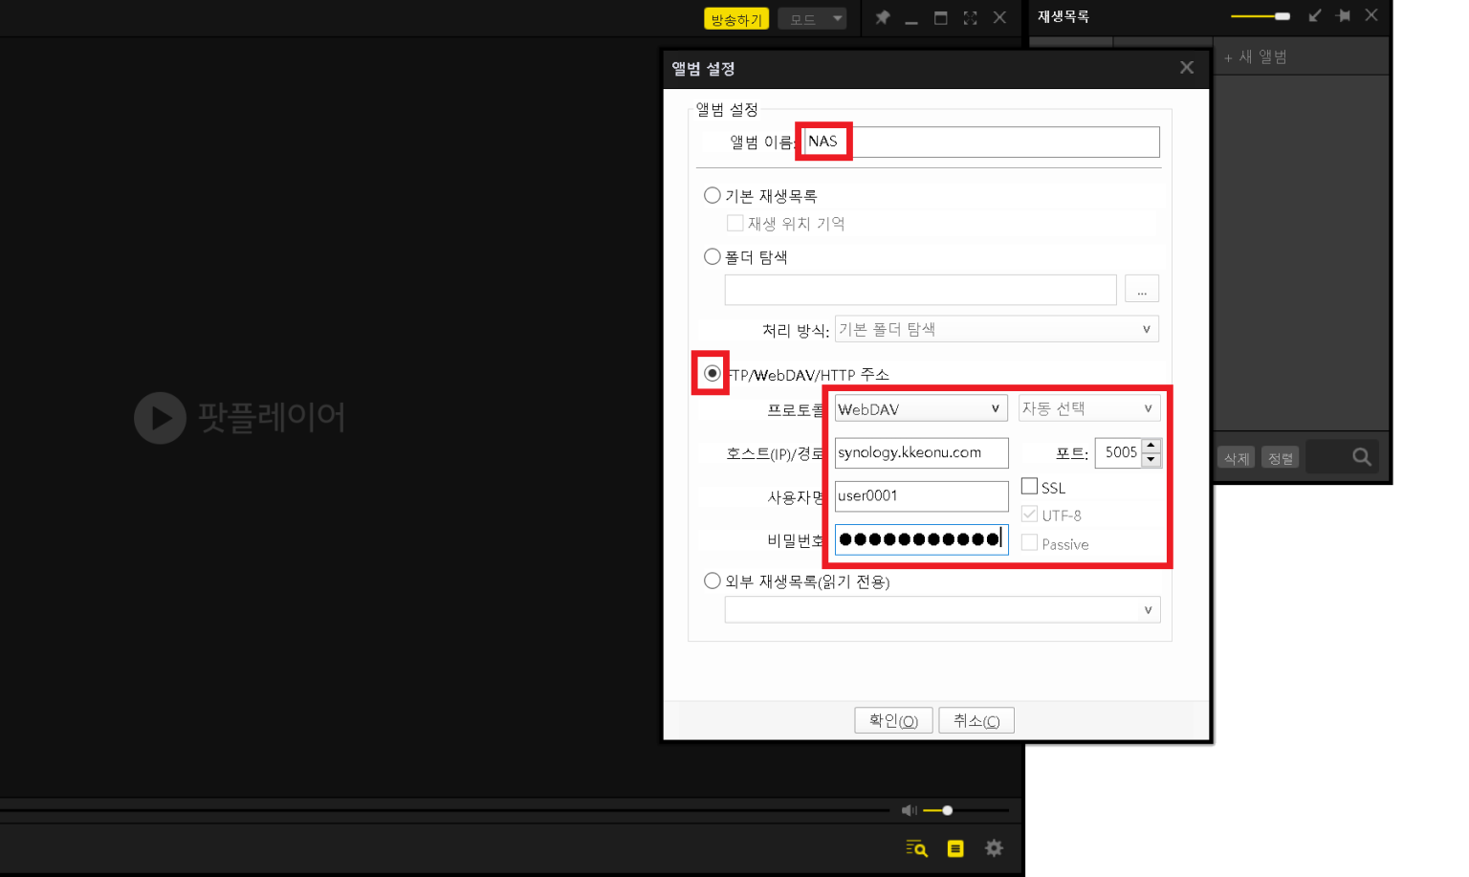Adjust the volume slider
The image size is (1469, 877).
[965, 810]
